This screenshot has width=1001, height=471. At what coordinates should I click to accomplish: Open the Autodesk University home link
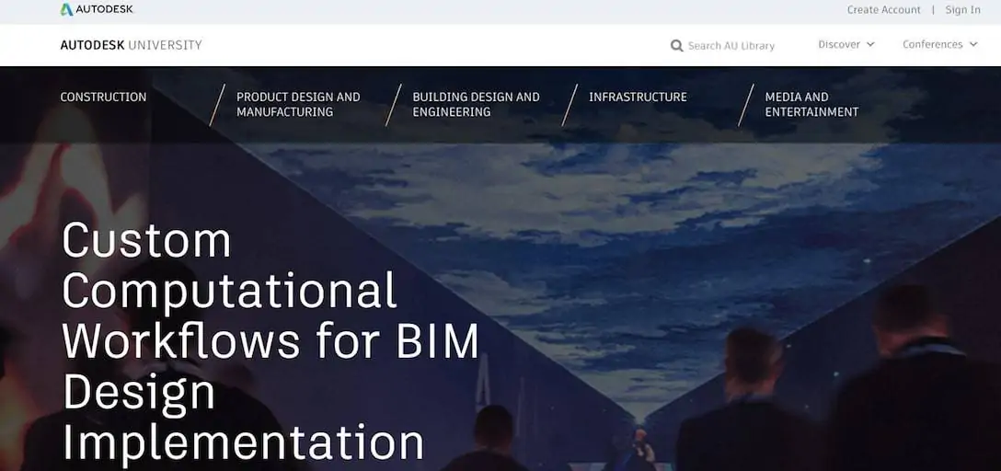point(131,45)
